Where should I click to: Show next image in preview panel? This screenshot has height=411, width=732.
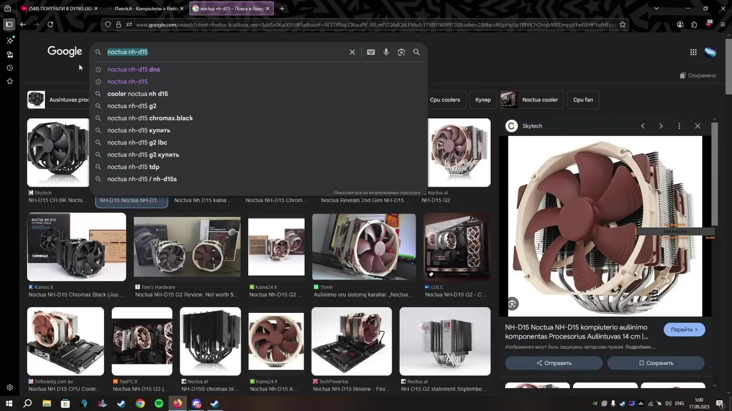[x=661, y=126]
